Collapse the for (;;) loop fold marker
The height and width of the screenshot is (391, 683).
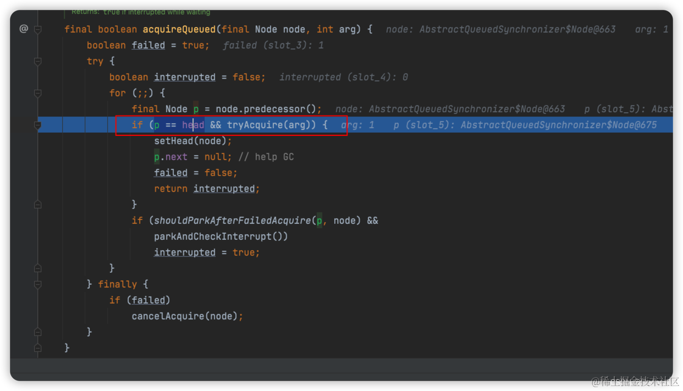38,93
